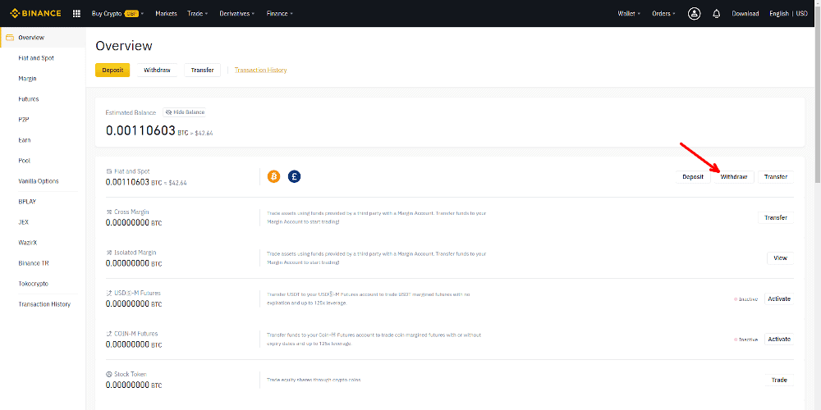
Task: Open Transaction History in the sidebar
Action: [x=43, y=304]
